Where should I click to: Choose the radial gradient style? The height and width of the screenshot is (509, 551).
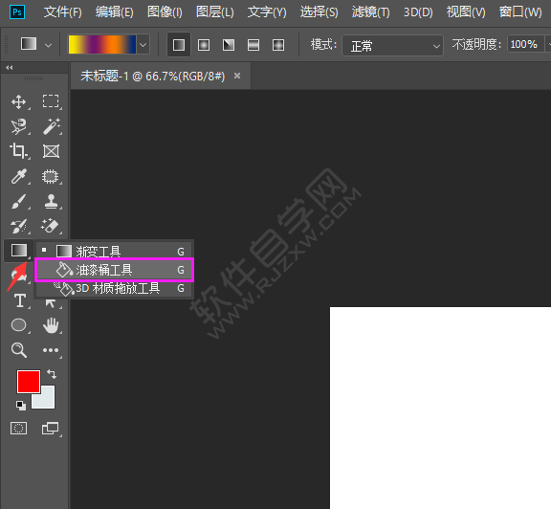(204, 45)
